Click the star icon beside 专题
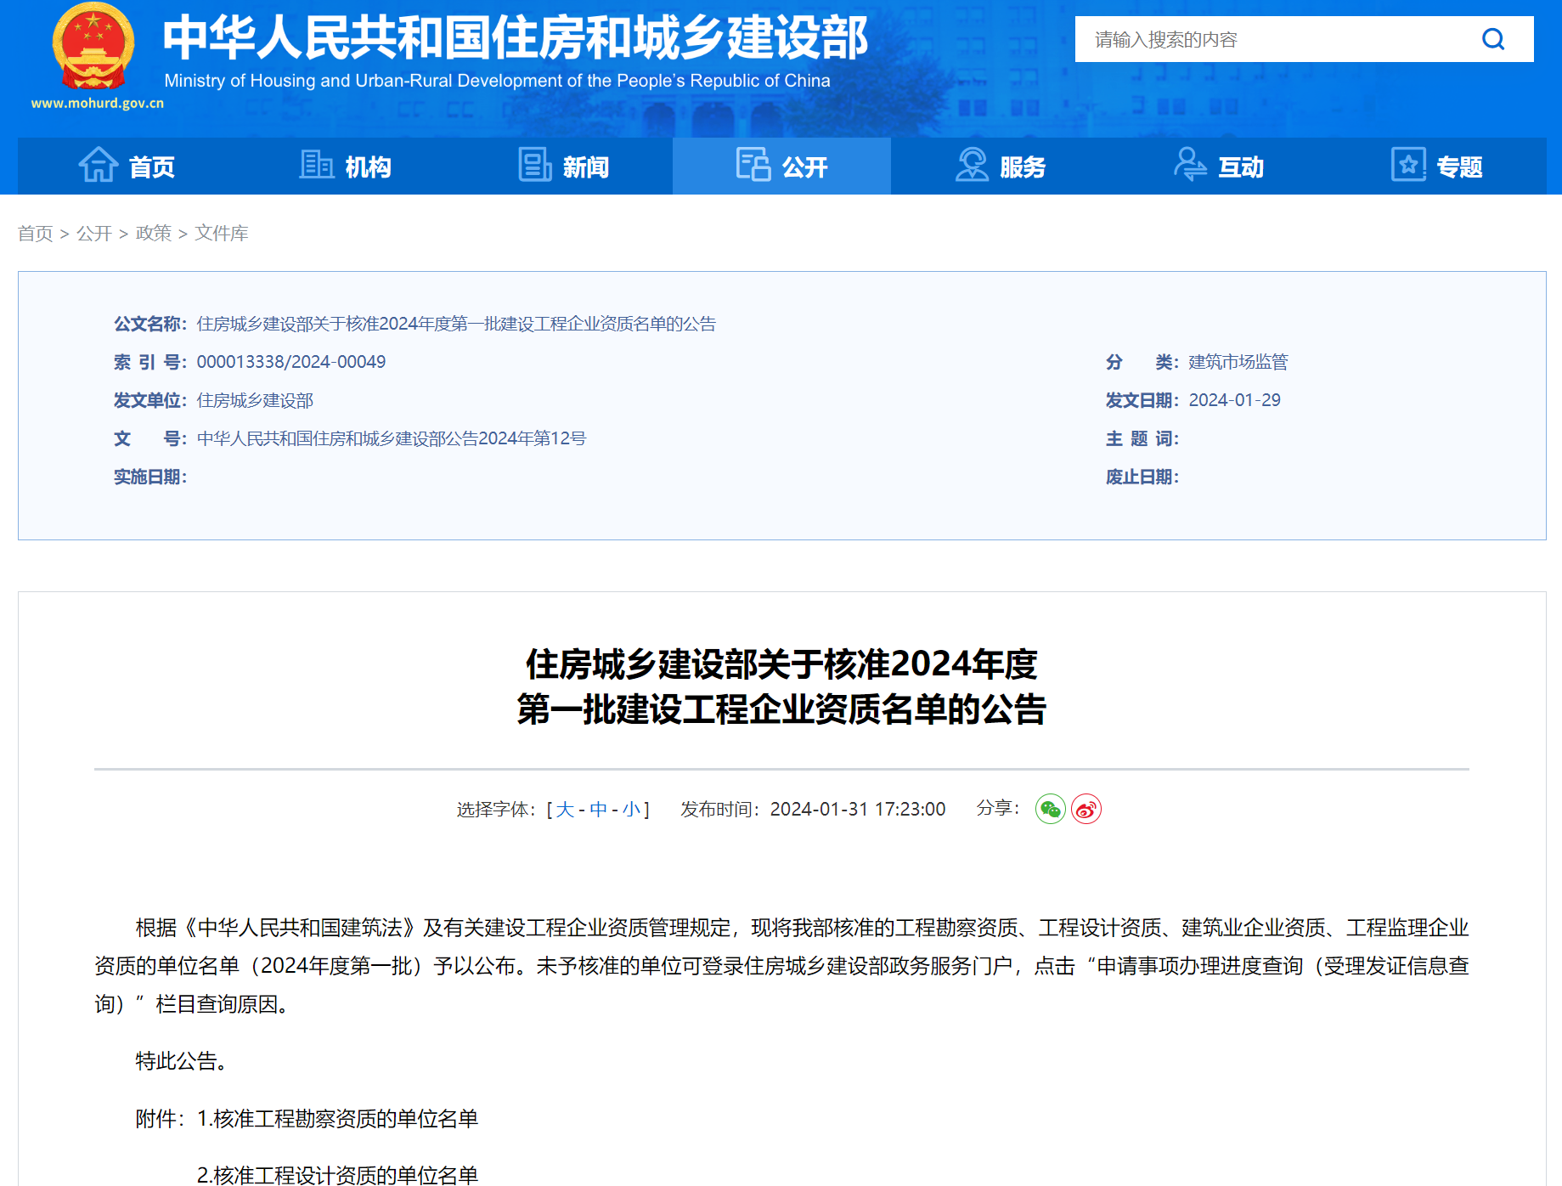Viewport: 1562px width, 1186px height. point(1407,165)
